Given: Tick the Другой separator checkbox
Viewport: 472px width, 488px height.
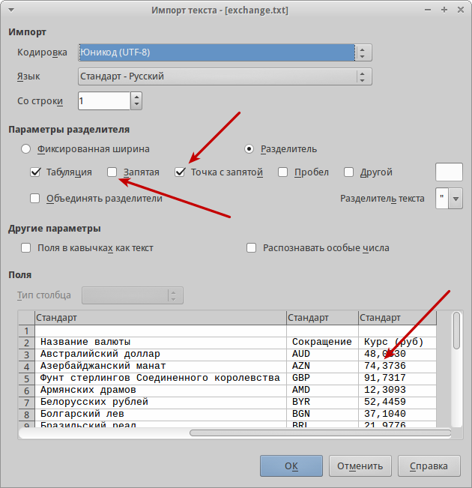Looking at the screenshot, I should click(x=349, y=172).
